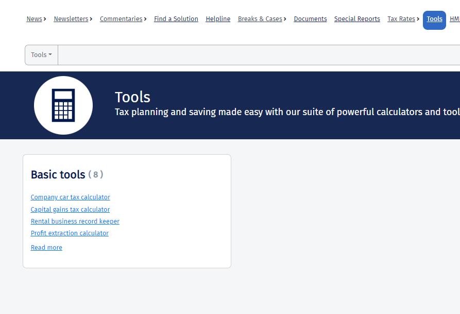Open the Newsletters dropdown menu
The height and width of the screenshot is (314, 460).
click(x=73, y=19)
